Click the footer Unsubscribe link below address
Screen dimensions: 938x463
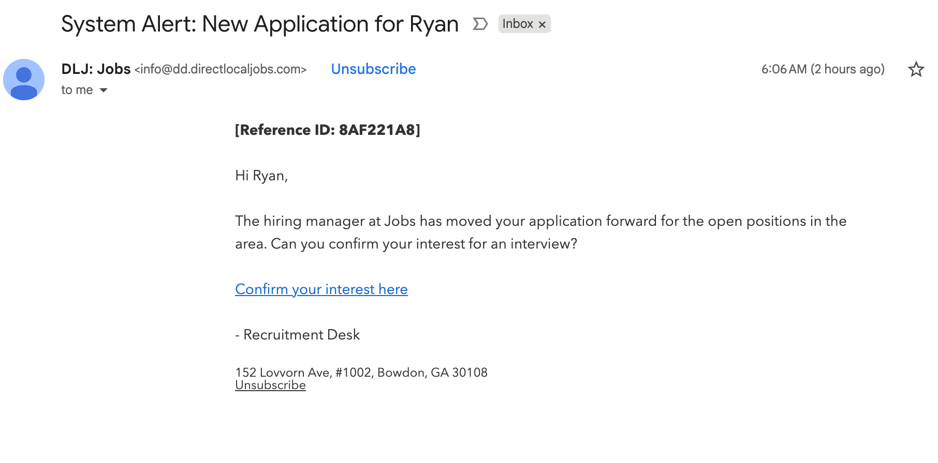(x=270, y=385)
